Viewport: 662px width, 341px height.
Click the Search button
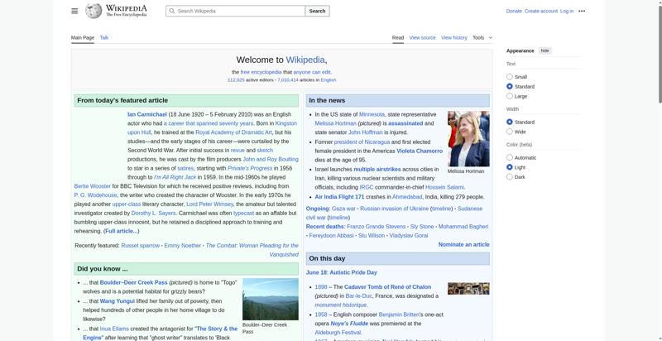[x=317, y=11]
